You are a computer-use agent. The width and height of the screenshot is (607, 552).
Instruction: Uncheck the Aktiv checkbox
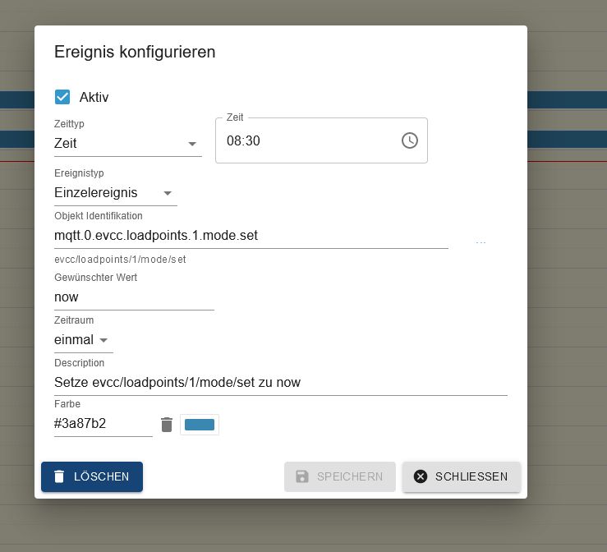[62, 97]
